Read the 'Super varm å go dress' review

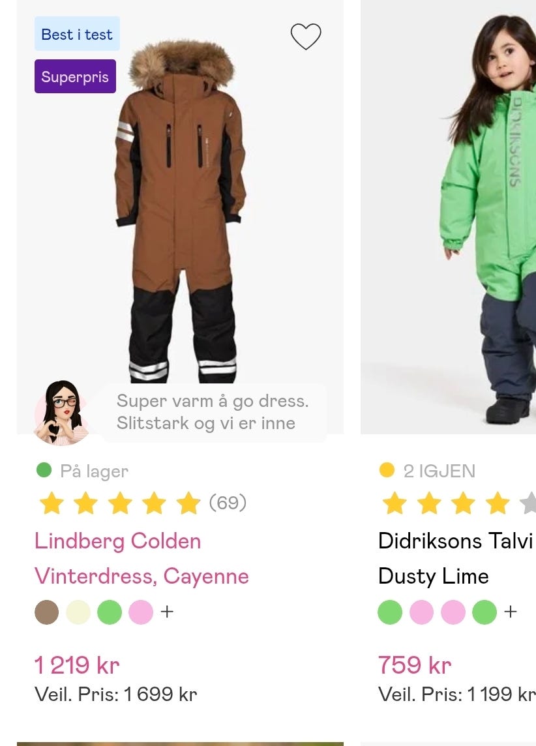point(213,412)
